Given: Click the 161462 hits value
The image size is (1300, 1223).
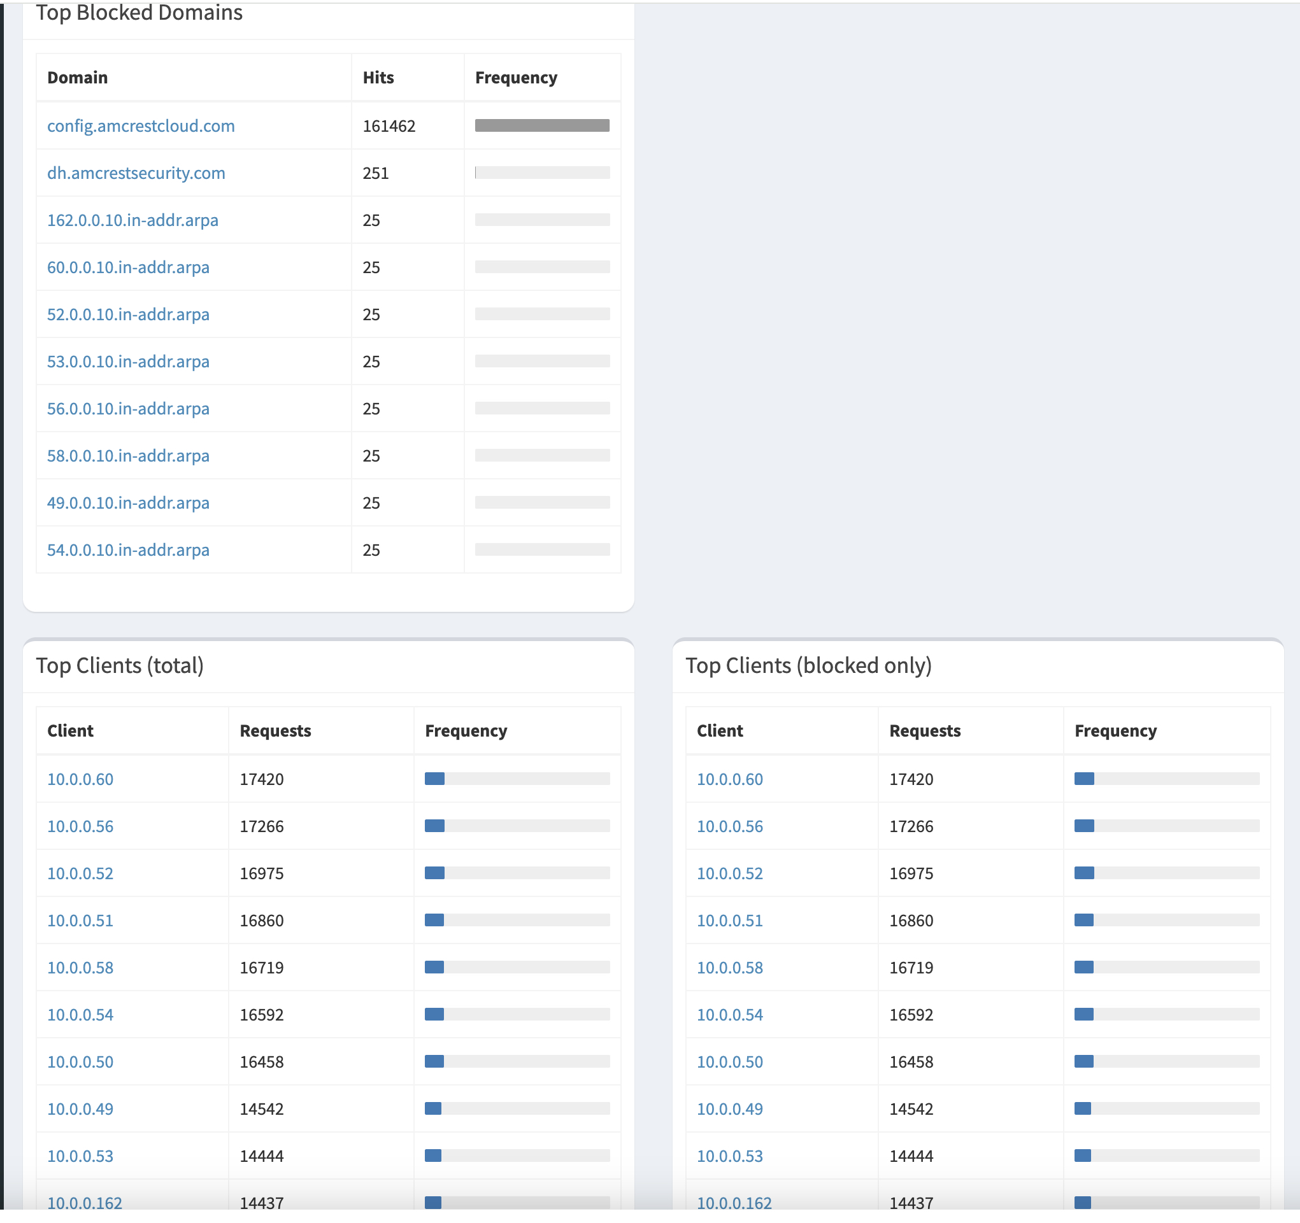Looking at the screenshot, I should click(x=389, y=125).
